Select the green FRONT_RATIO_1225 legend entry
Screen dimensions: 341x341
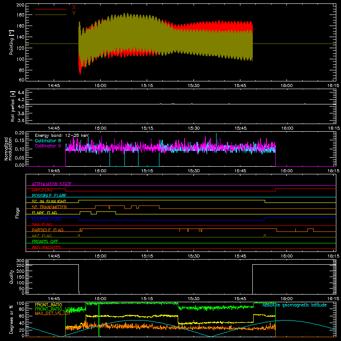click(55, 309)
